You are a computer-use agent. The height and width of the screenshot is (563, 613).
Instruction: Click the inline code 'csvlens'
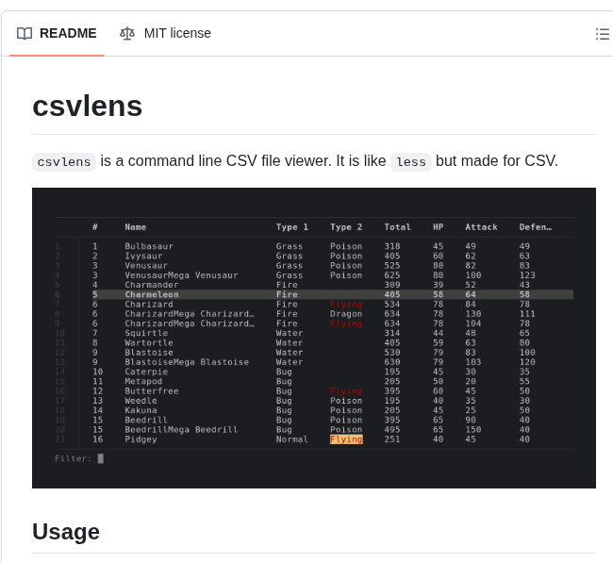[x=64, y=162]
